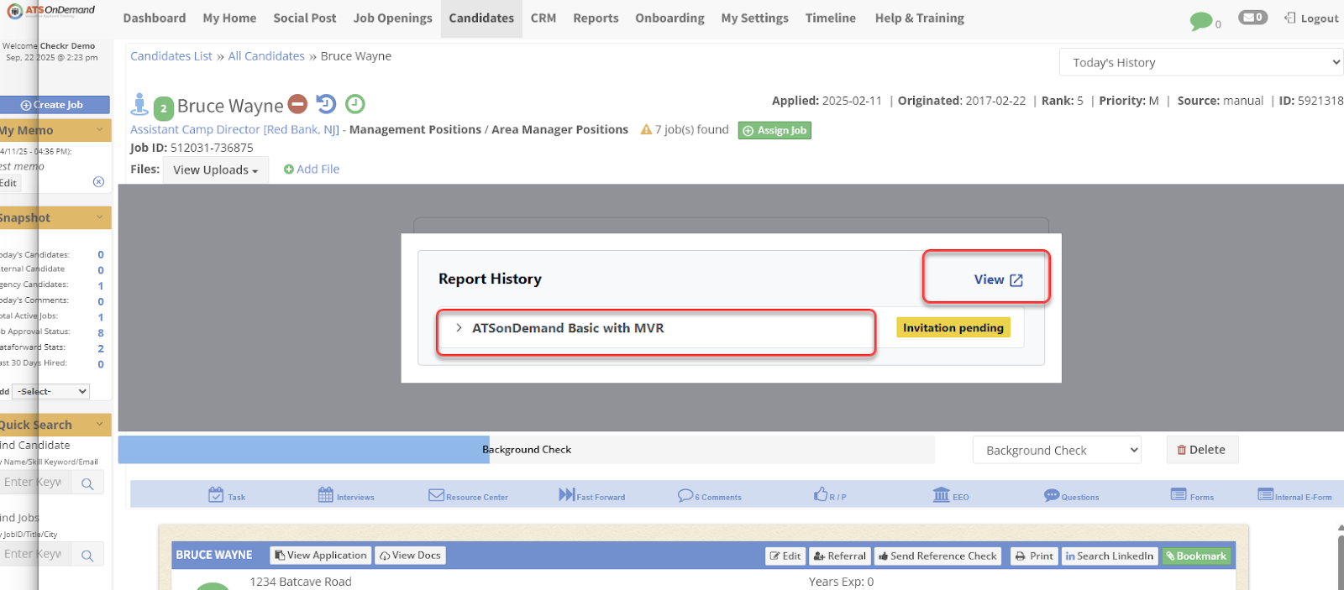Open the Internal E-Form icon
This screenshot has height=590, width=1344.
pyautogui.click(x=1266, y=494)
